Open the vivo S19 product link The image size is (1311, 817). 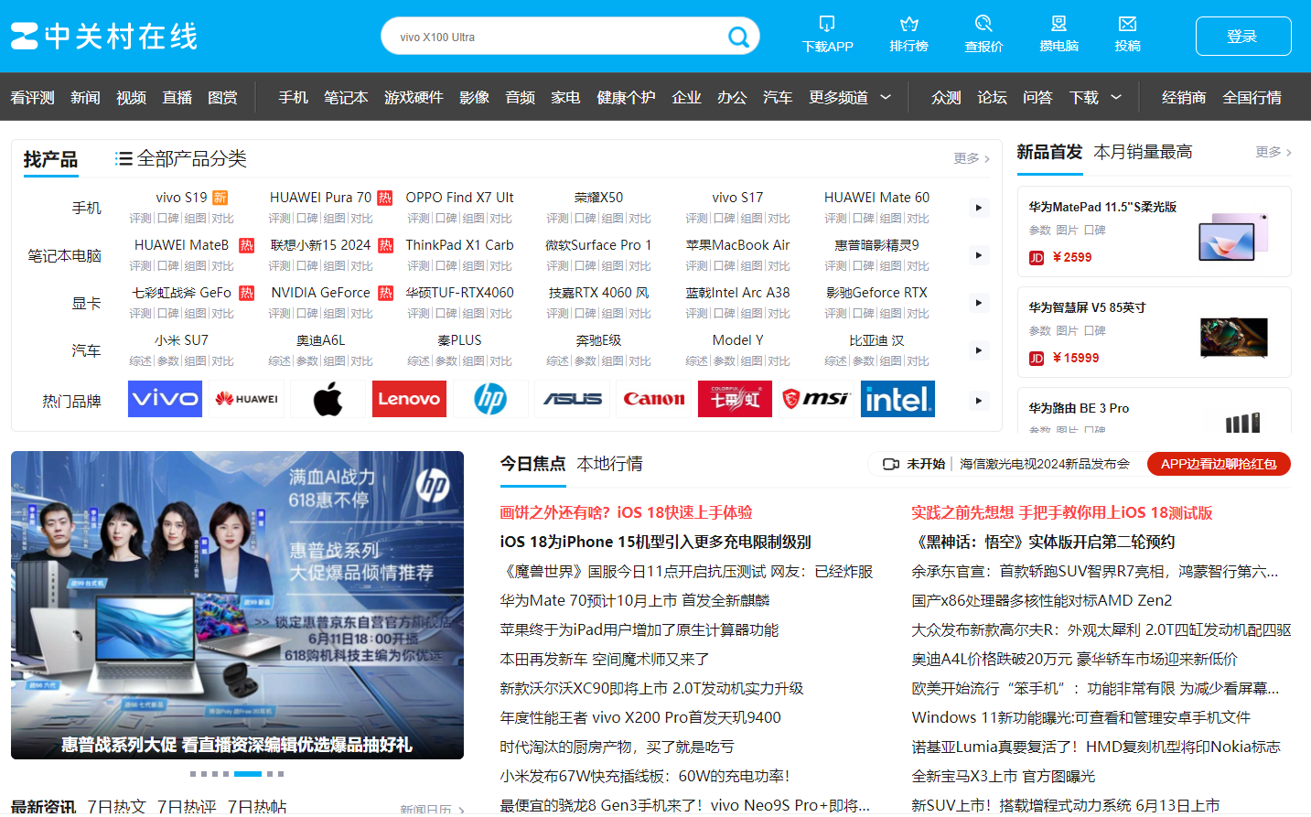coord(181,198)
